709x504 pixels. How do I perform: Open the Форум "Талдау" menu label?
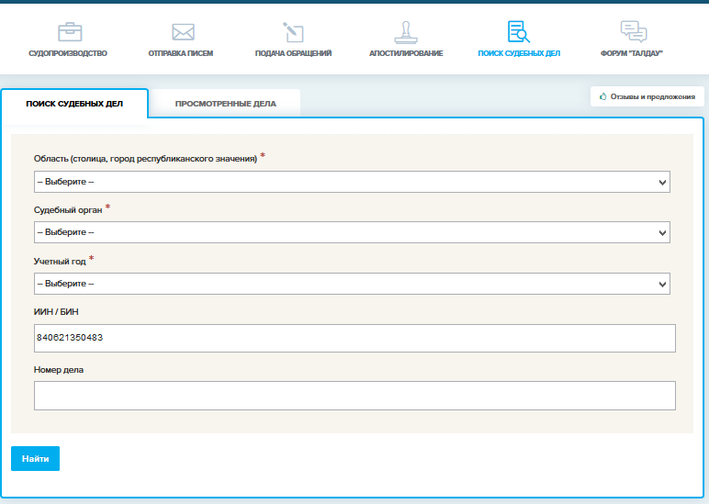coord(632,53)
